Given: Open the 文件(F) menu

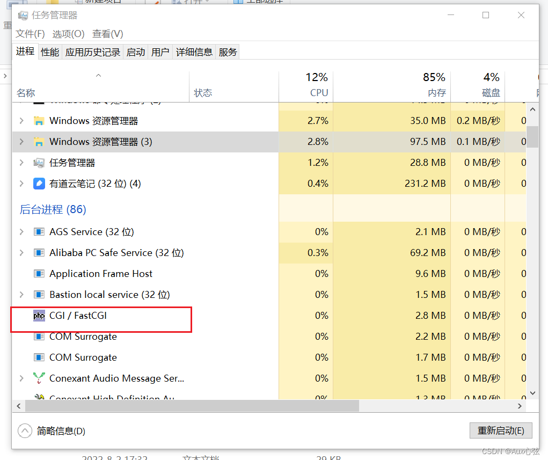Looking at the screenshot, I should pos(30,34).
